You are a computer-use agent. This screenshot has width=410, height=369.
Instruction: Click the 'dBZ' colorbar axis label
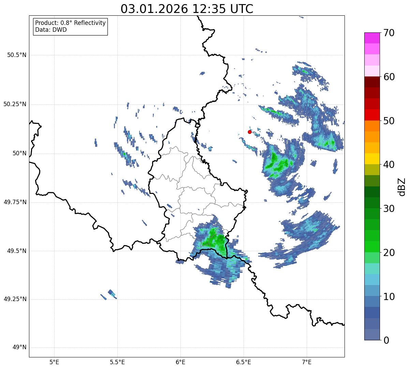click(x=402, y=186)
